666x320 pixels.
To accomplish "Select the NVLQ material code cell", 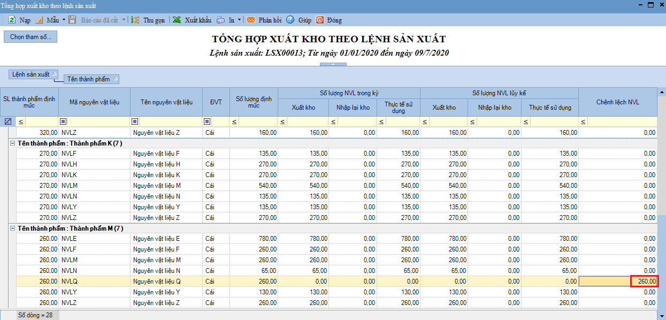I will click(94, 281).
